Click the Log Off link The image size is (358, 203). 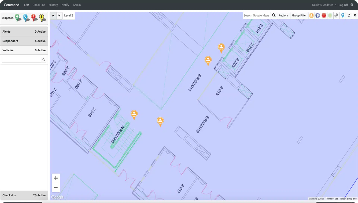click(x=343, y=5)
